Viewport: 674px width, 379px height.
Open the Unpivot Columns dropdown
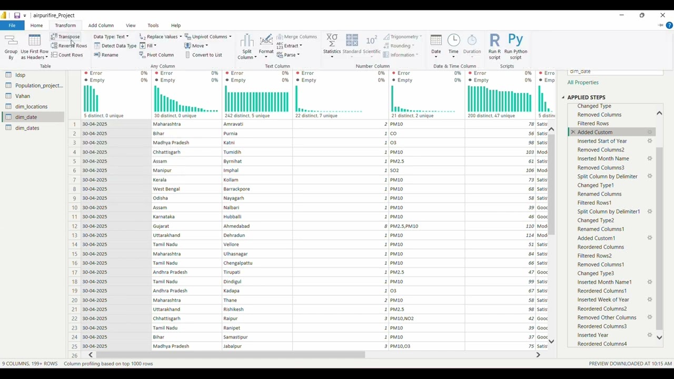pyautogui.click(x=207, y=37)
